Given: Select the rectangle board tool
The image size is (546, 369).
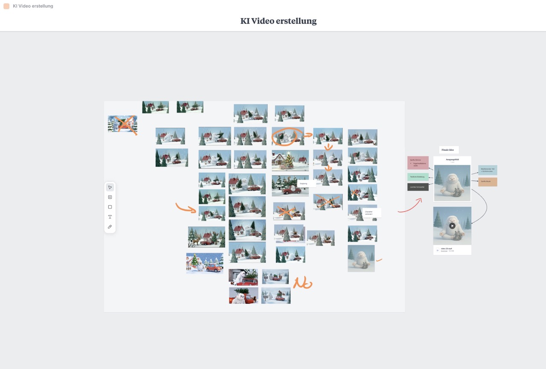Looking at the screenshot, I should [110, 207].
